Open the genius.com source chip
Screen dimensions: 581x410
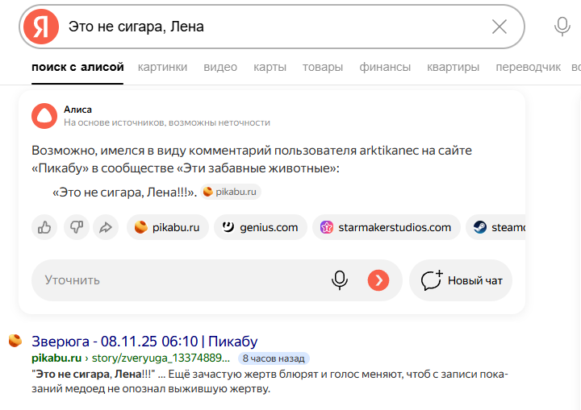[x=261, y=227]
